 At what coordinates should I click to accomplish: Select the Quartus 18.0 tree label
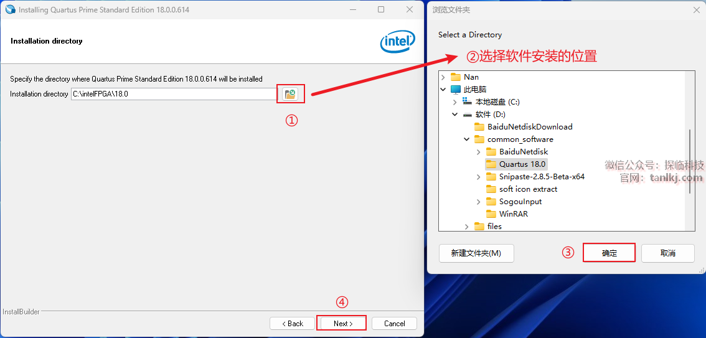coord(522,164)
